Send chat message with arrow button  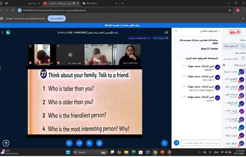[176, 143]
